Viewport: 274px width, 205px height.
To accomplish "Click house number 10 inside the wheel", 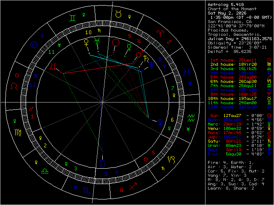I will pos(89,32).
